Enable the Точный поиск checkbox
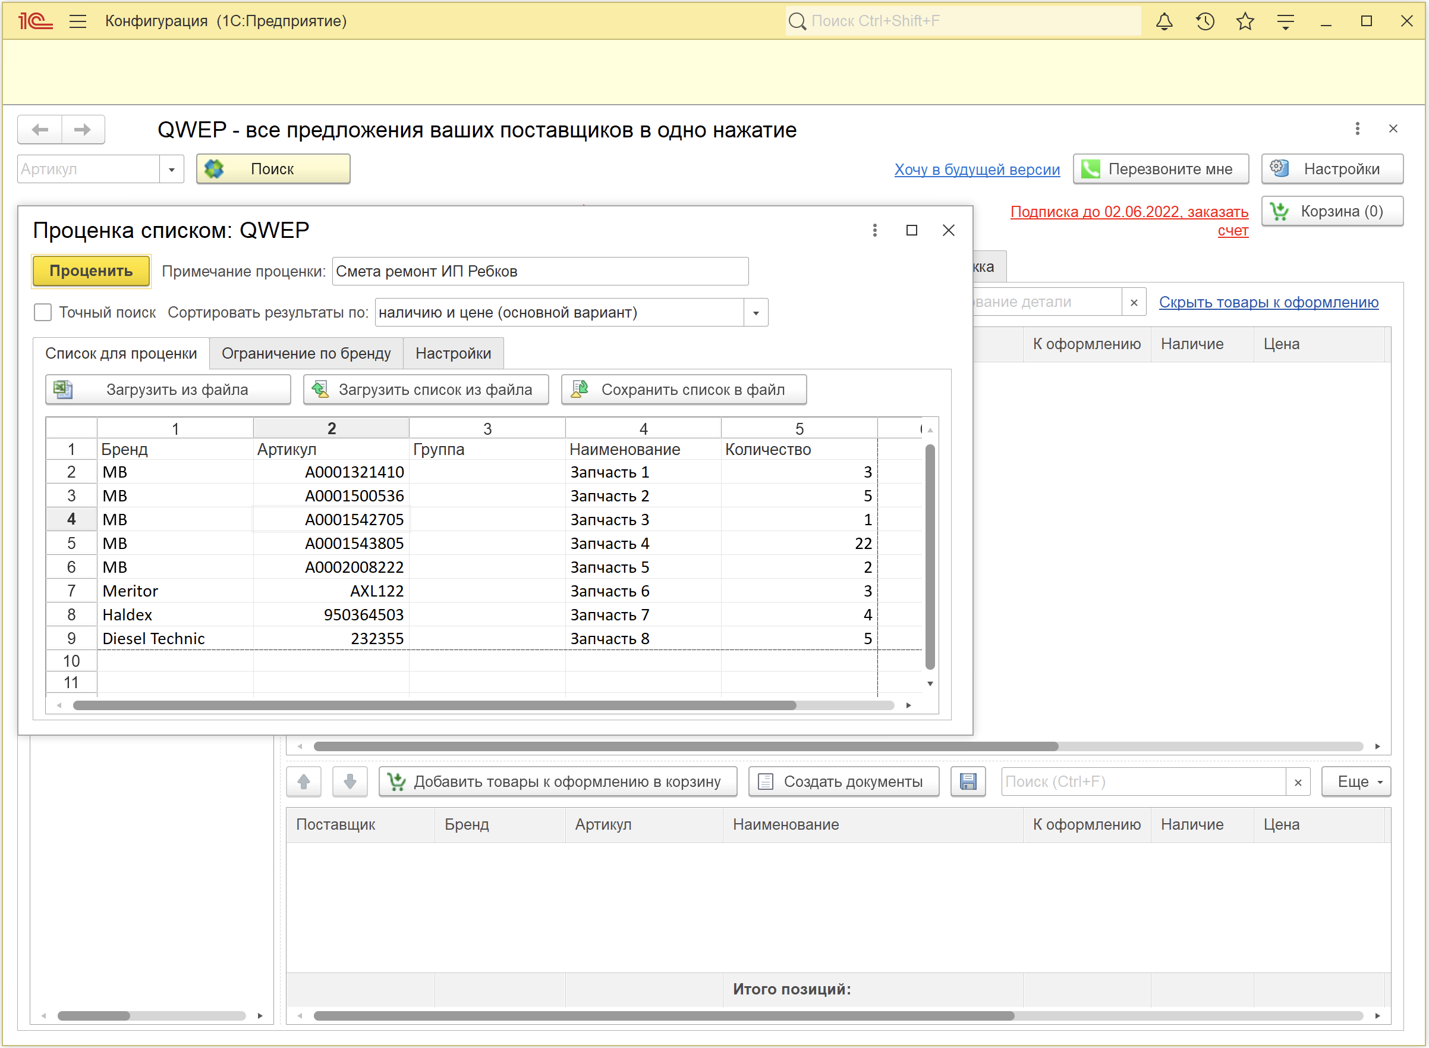Image resolution: width=1429 pixels, height=1048 pixels. [42, 312]
